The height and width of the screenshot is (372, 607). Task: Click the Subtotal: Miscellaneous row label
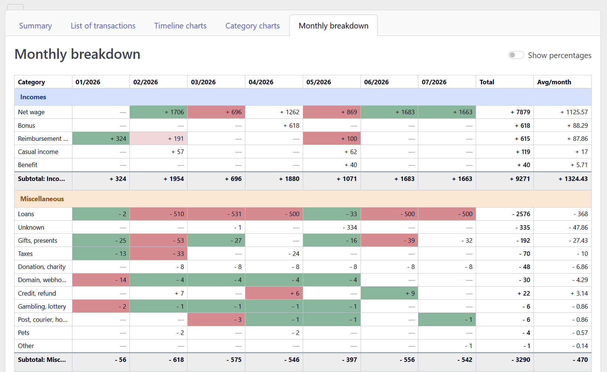42,360
